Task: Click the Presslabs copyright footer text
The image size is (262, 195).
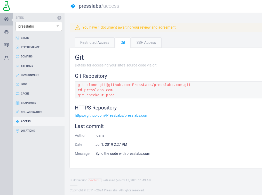Action: pyautogui.click(x=107, y=190)
